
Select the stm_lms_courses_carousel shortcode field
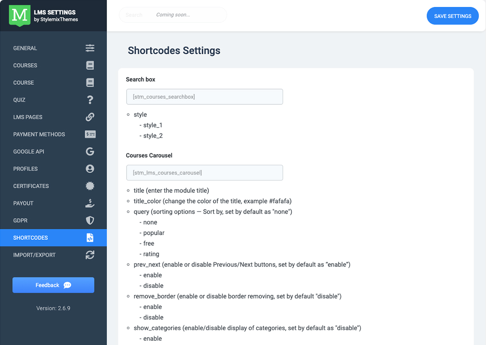click(204, 172)
